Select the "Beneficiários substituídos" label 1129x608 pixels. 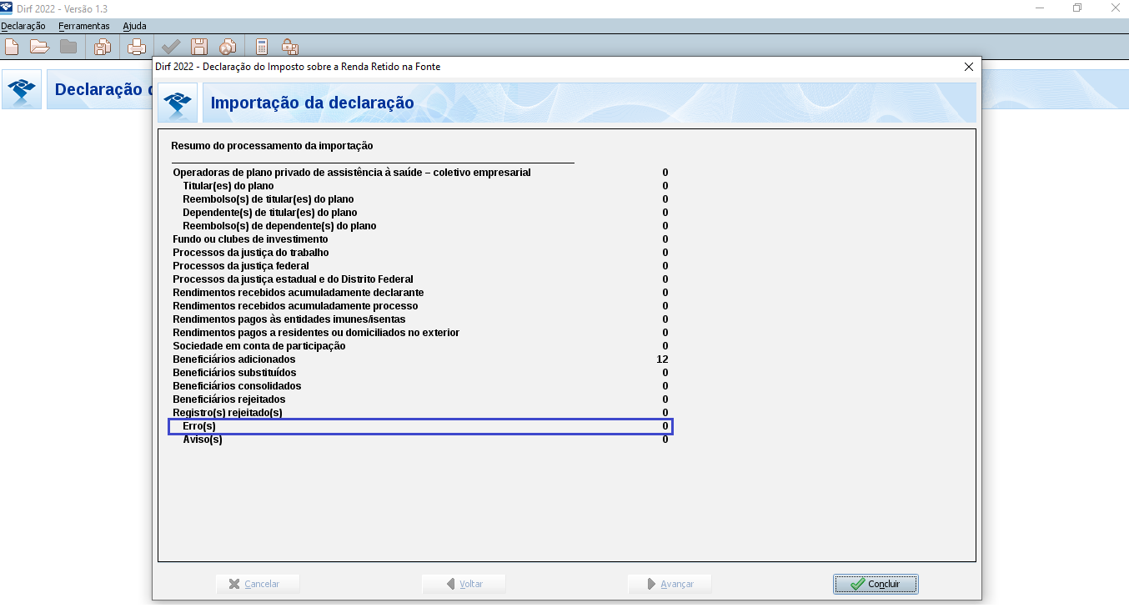click(234, 373)
